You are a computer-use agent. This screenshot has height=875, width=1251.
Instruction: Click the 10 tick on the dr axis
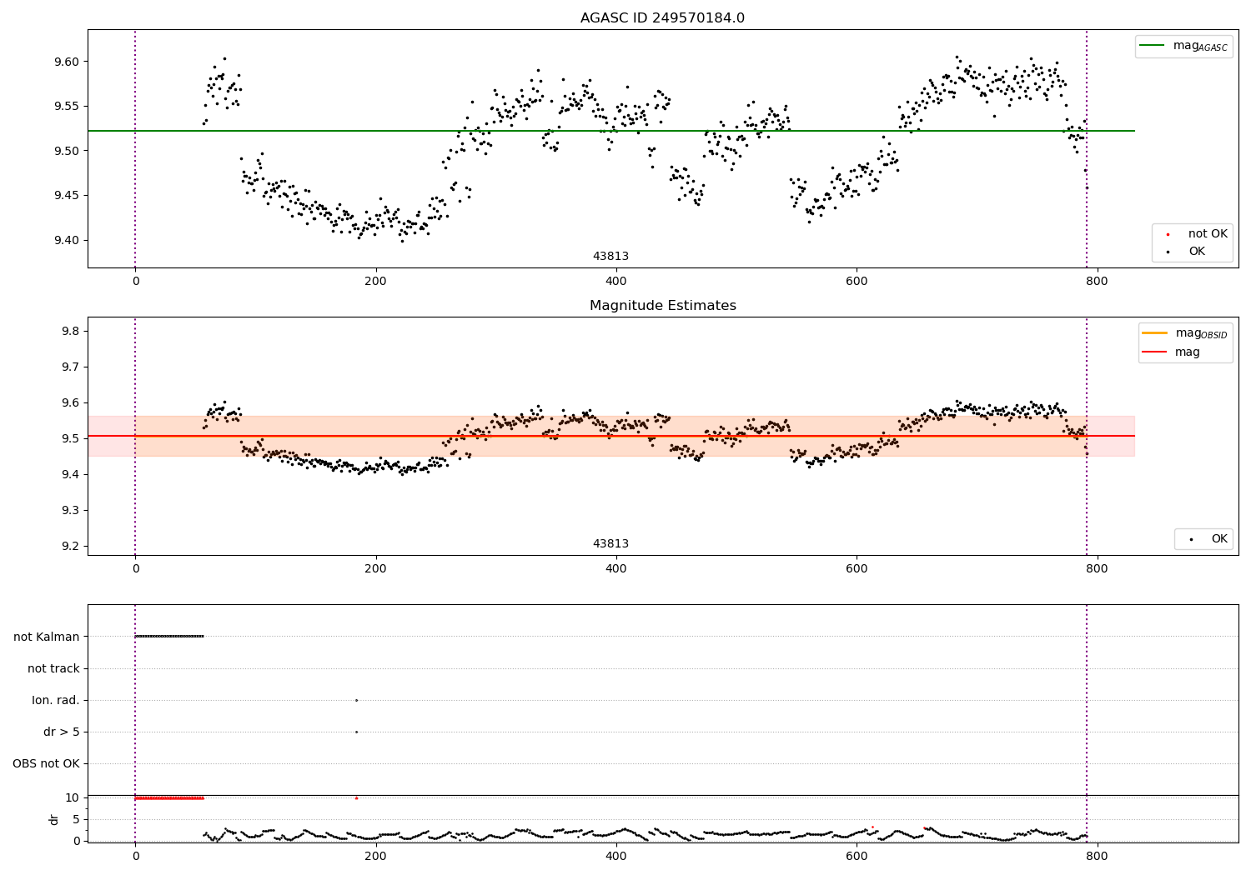[x=73, y=797]
